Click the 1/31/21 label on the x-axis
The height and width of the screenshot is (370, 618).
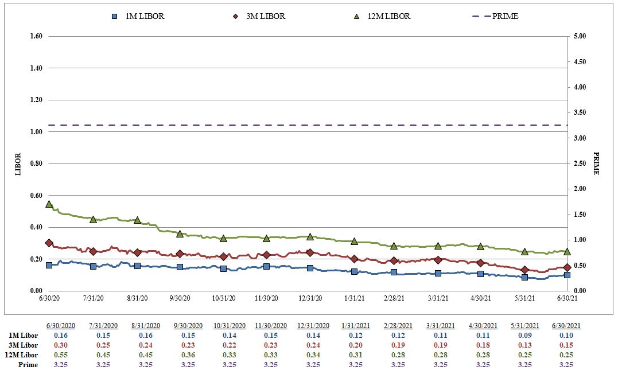click(354, 298)
